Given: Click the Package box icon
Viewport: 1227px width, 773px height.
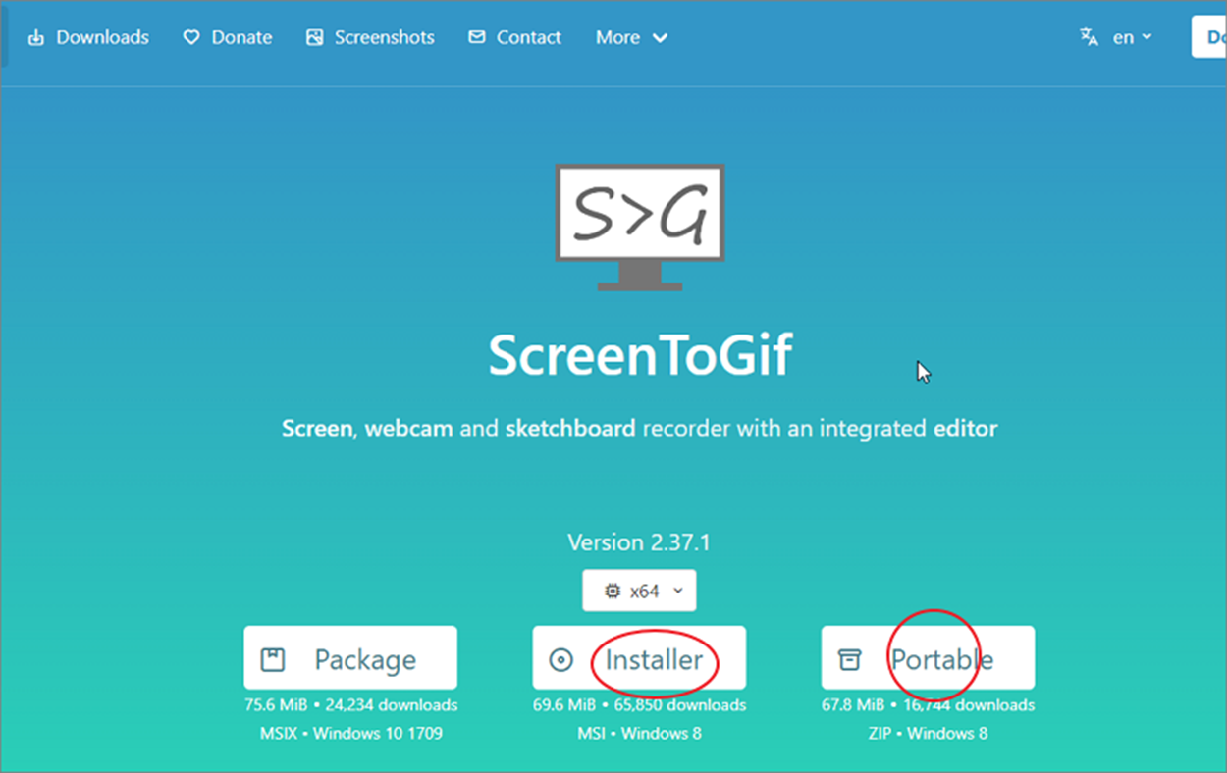Looking at the screenshot, I should coord(273,659).
